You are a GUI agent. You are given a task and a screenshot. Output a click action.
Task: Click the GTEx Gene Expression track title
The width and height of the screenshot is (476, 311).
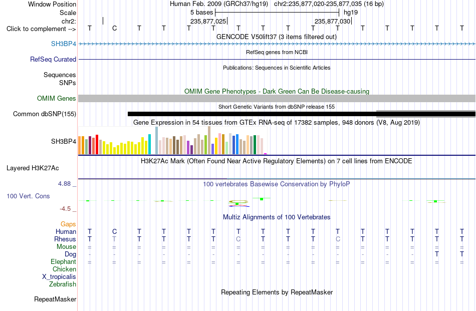point(277,123)
